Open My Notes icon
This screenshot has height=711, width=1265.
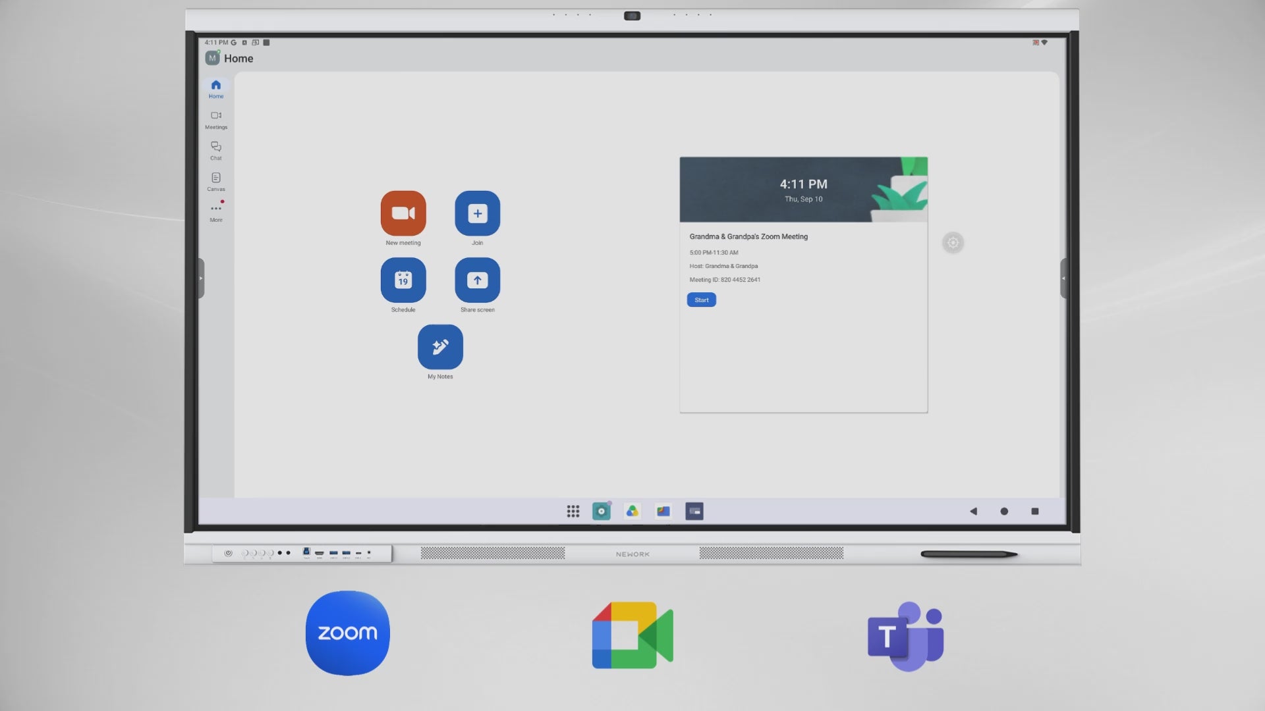coord(440,347)
